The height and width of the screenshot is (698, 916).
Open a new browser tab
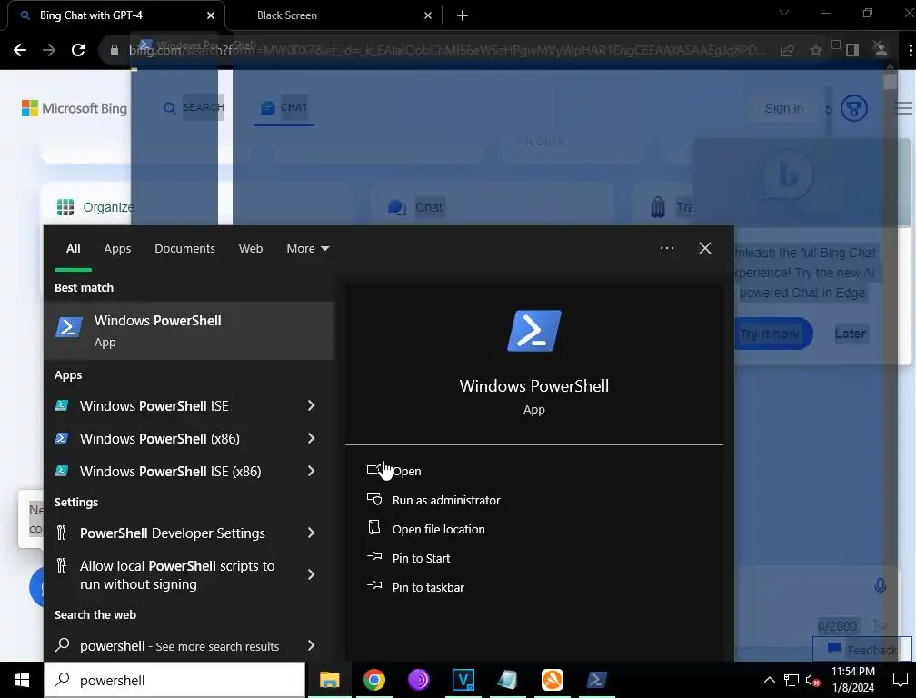[x=462, y=15]
